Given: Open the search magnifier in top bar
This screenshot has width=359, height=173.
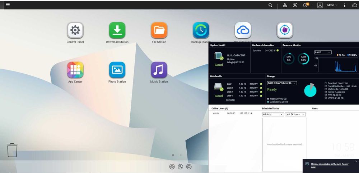Looking at the screenshot, I should [x=270, y=5].
